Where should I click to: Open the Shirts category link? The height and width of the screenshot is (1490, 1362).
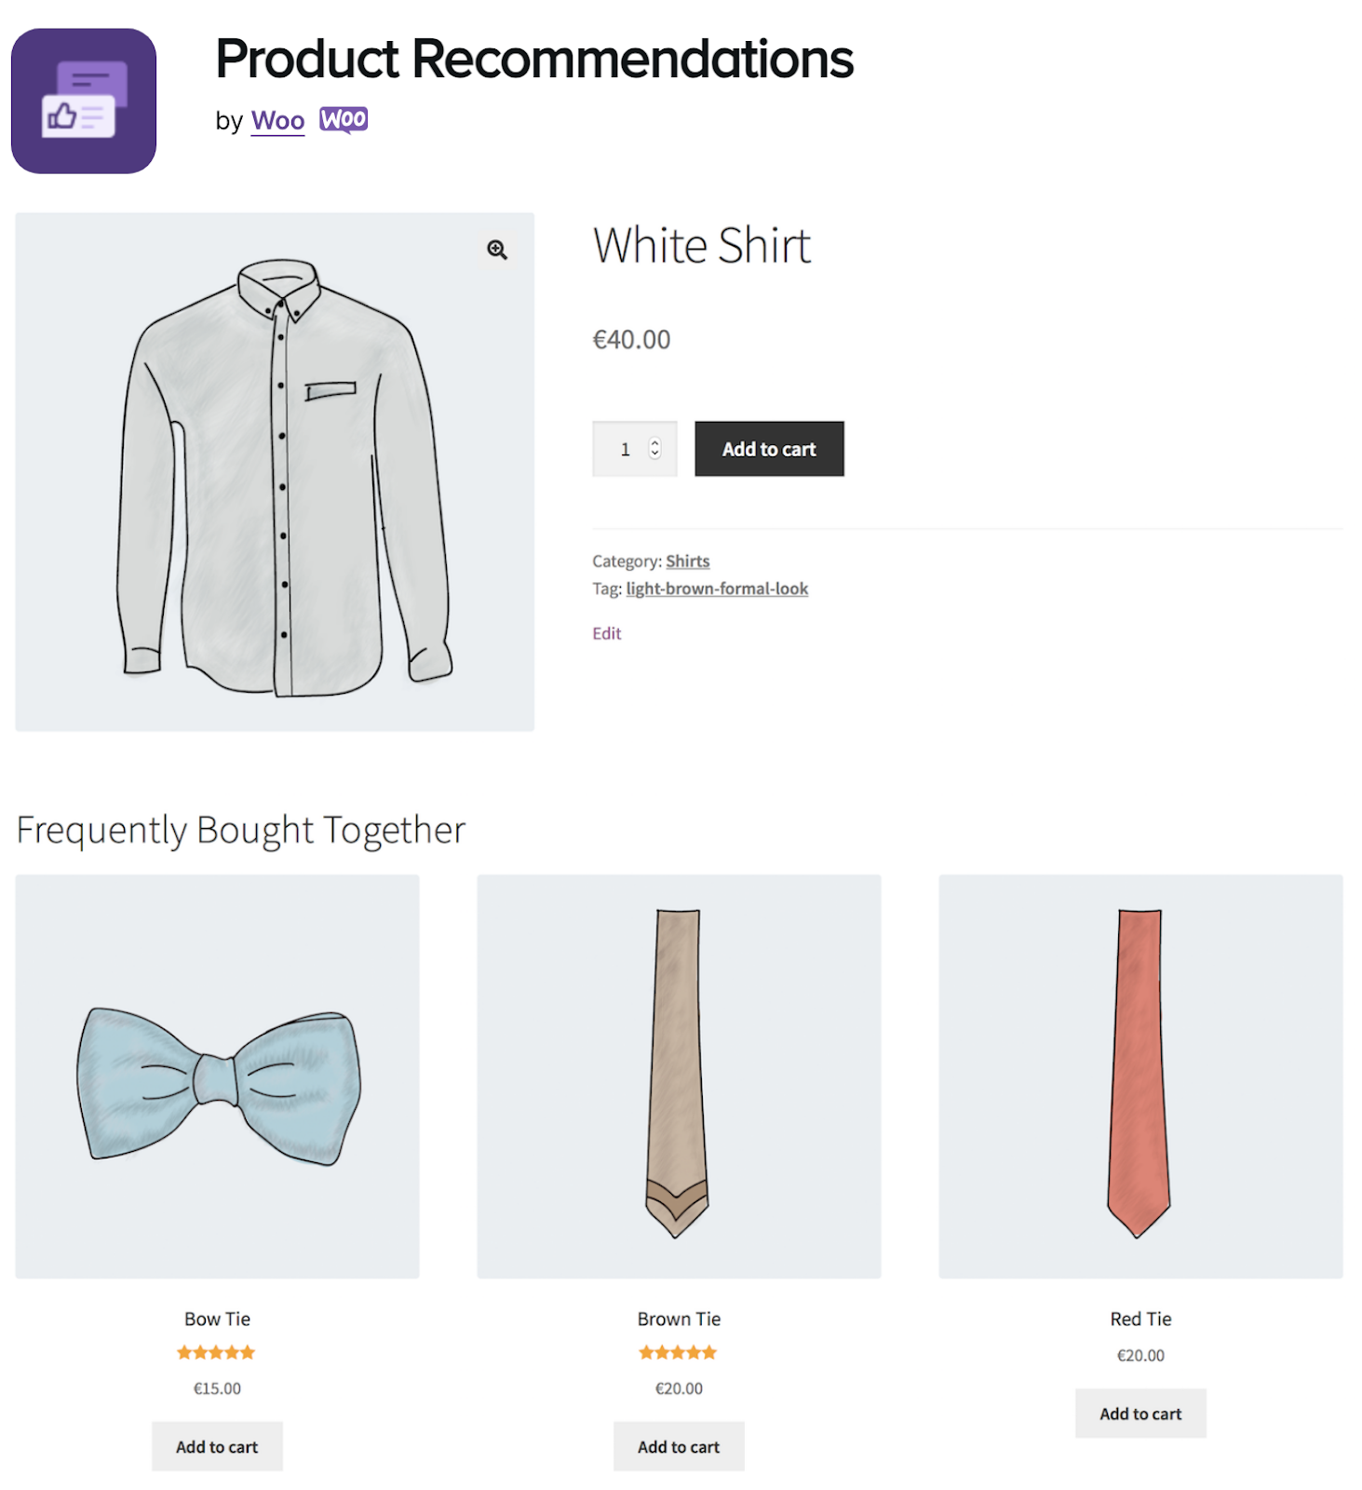[x=687, y=561]
